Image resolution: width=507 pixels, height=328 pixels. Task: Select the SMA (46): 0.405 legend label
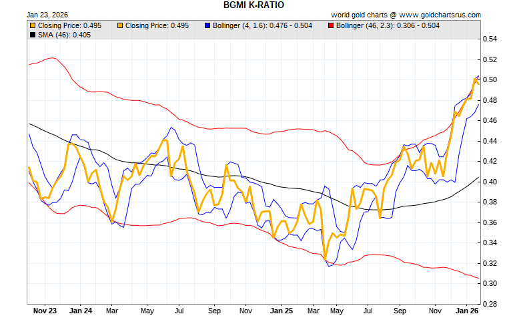(64, 33)
